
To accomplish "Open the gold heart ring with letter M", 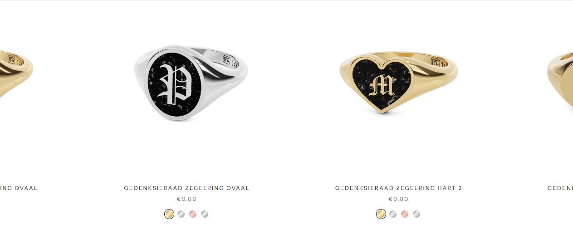I will (399, 83).
